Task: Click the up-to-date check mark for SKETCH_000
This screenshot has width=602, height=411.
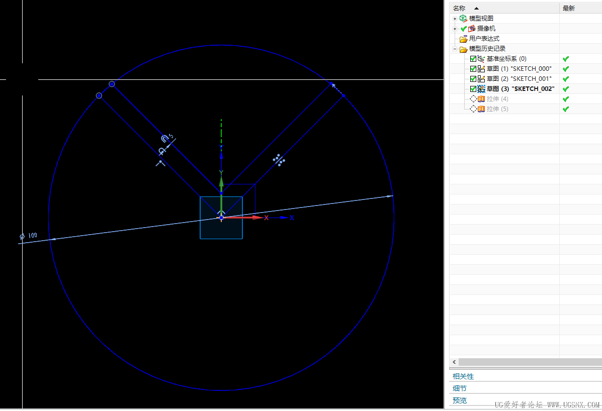Action: coord(565,69)
